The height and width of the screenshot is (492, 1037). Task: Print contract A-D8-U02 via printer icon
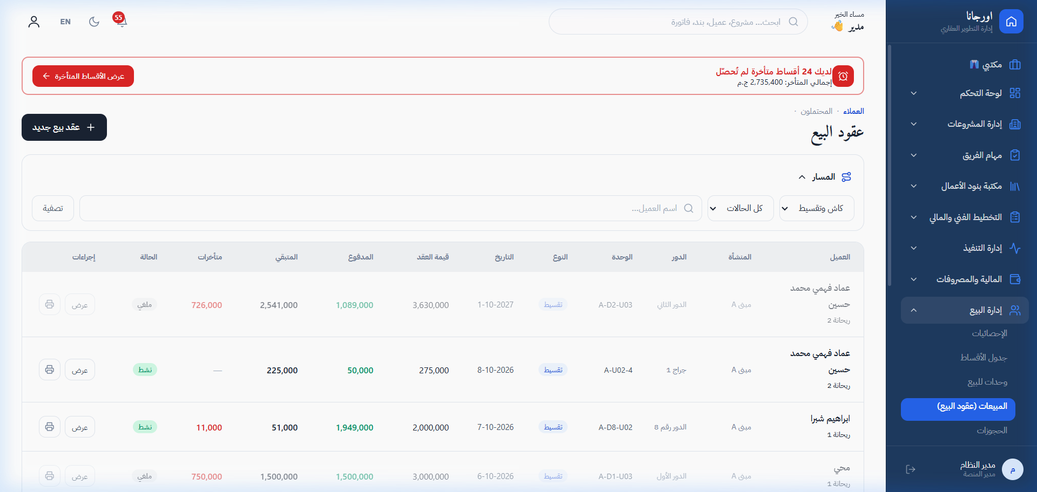(x=50, y=427)
